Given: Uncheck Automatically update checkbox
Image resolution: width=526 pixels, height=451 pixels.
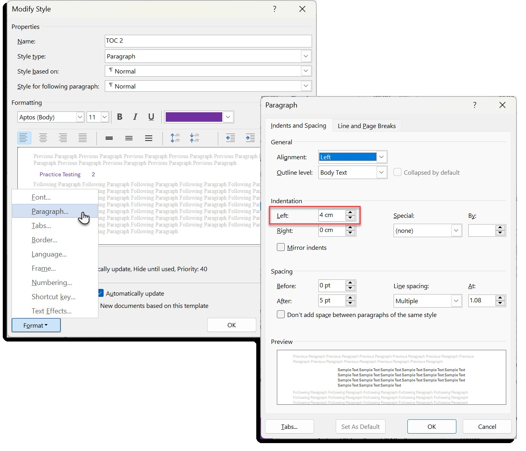Looking at the screenshot, I should (x=101, y=293).
